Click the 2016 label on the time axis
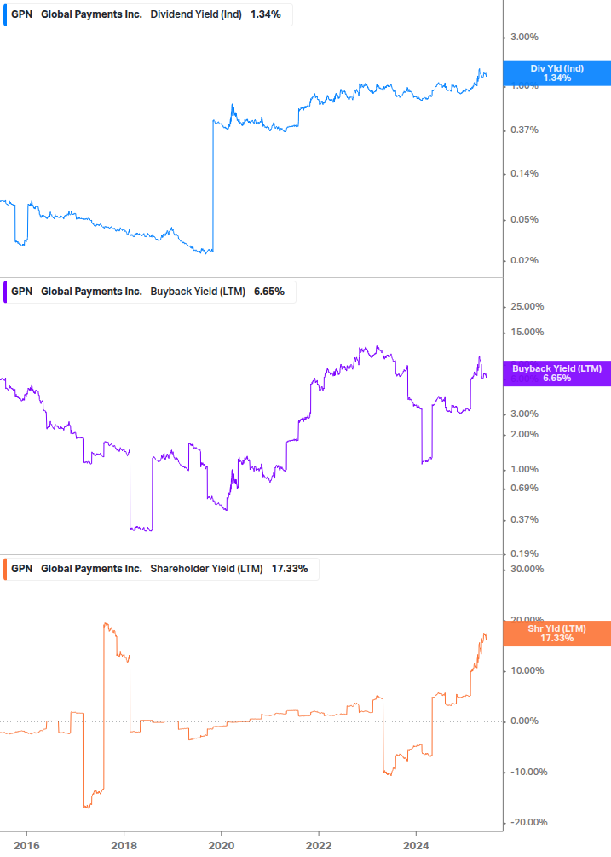The height and width of the screenshot is (857, 611). [x=26, y=846]
